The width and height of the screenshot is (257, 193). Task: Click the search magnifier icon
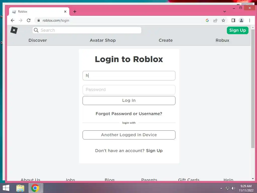pyautogui.click(x=36, y=30)
